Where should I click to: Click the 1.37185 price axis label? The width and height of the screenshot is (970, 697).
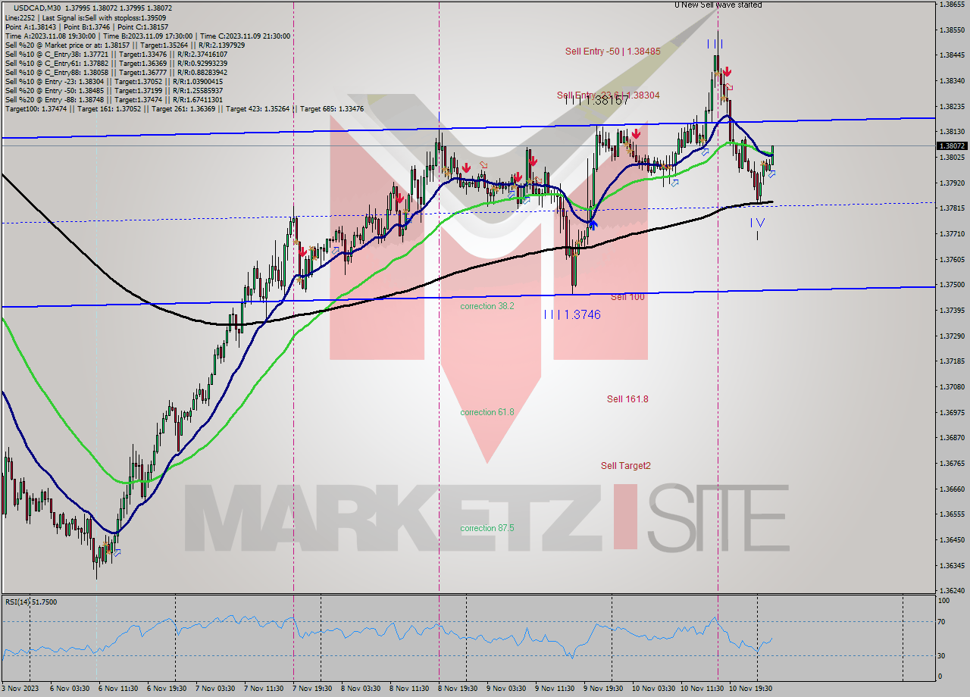click(x=952, y=361)
